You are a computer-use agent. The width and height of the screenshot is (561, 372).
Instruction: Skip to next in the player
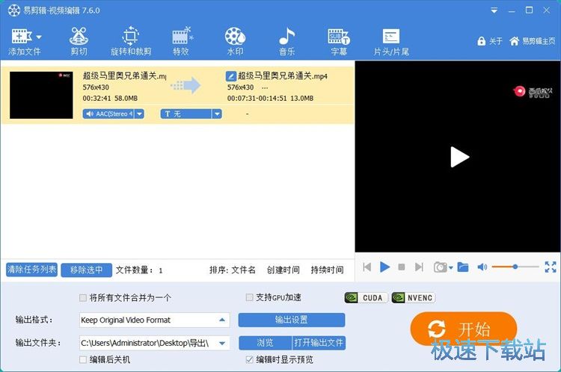click(x=419, y=267)
